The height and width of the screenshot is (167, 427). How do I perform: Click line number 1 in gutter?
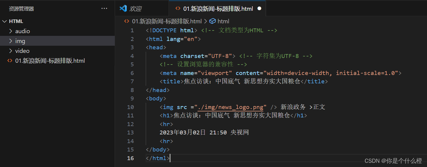coord(132,30)
